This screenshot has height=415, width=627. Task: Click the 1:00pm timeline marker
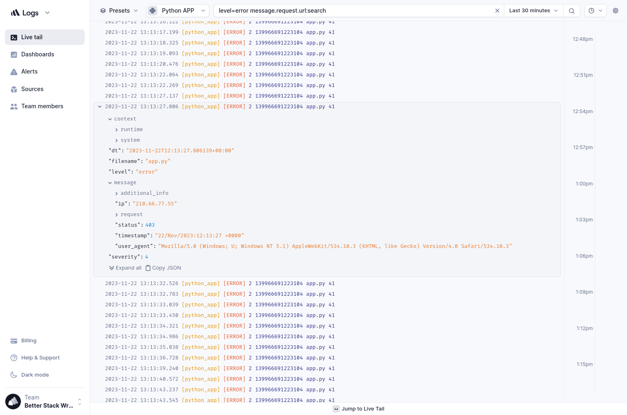pos(584,184)
